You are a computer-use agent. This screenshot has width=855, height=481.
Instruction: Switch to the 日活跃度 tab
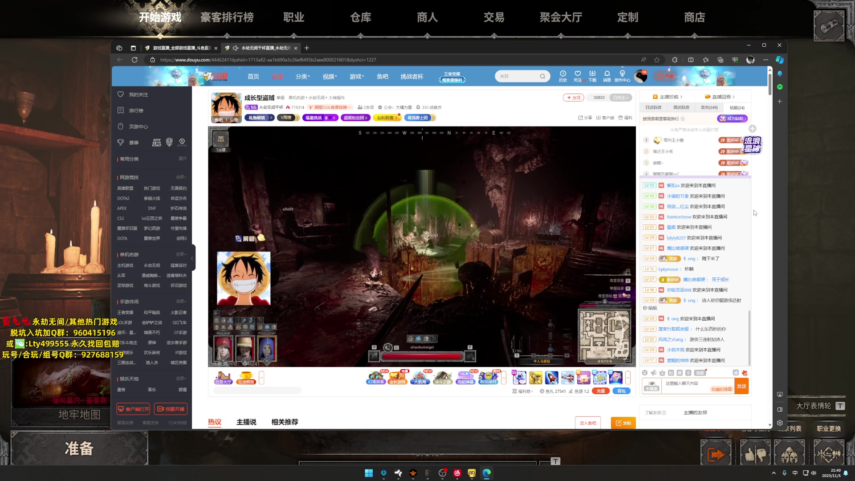[653, 108]
